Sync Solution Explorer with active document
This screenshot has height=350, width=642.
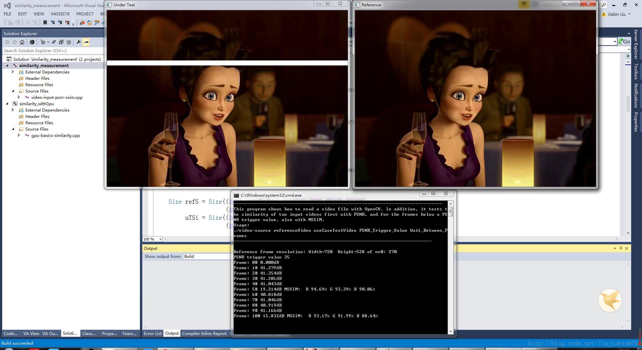(x=53, y=42)
